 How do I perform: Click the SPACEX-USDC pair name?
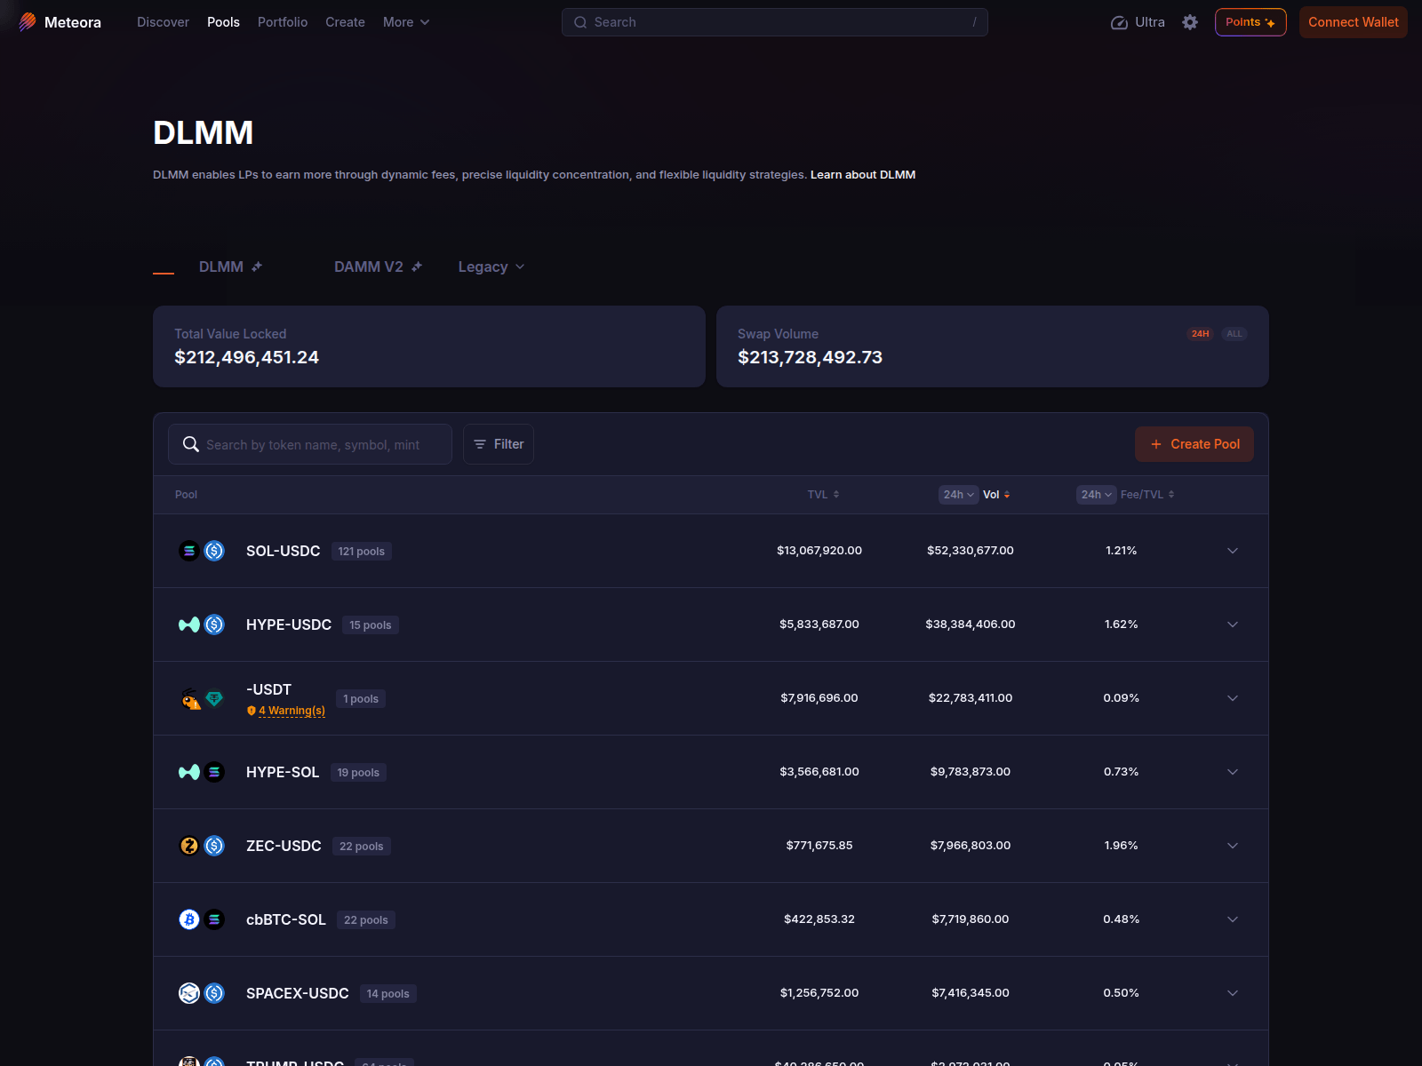point(298,993)
